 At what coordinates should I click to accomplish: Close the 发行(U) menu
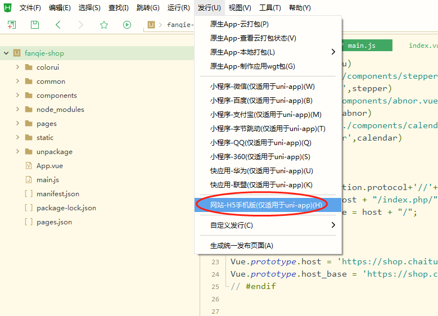(209, 8)
